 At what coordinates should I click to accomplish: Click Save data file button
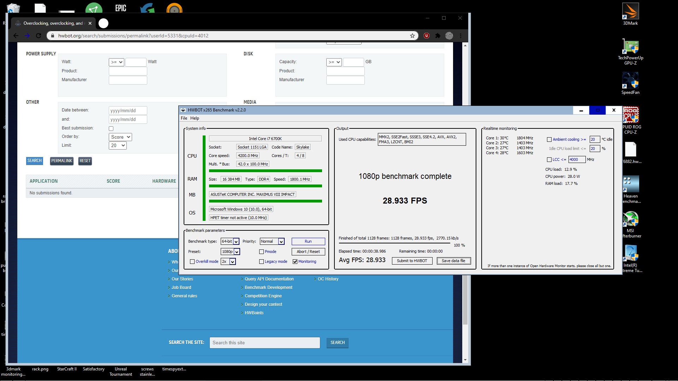click(454, 261)
